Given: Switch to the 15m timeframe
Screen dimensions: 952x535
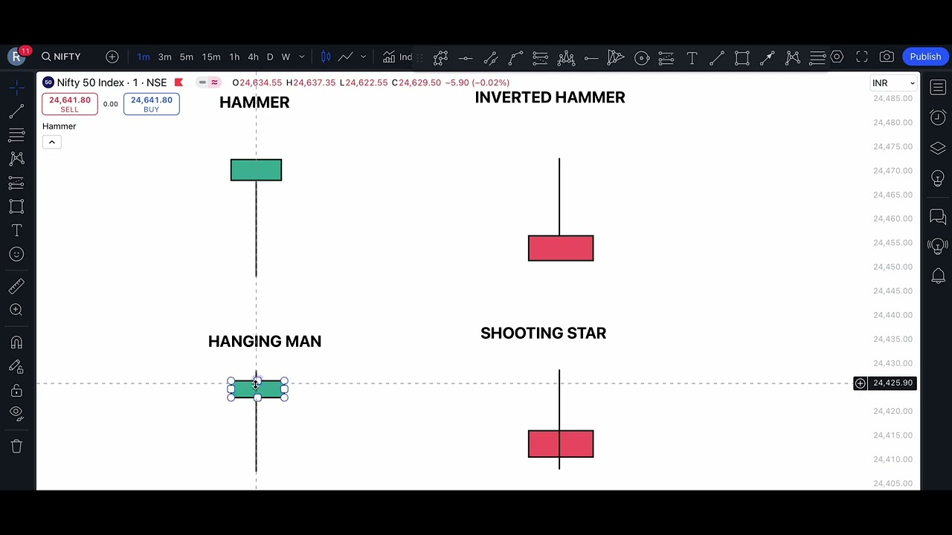Looking at the screenshot, I should (x=211, y=57).
